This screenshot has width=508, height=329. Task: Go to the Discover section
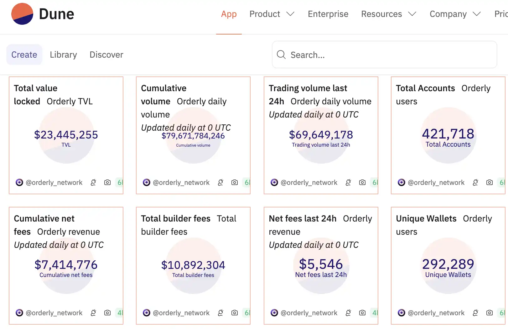106,55
